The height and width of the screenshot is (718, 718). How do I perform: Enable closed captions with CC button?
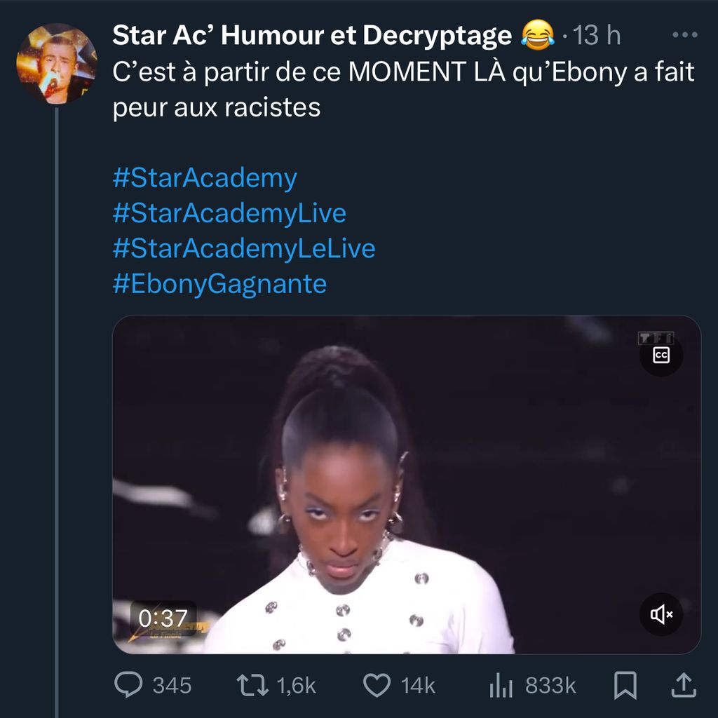click(x=661, y=355)
